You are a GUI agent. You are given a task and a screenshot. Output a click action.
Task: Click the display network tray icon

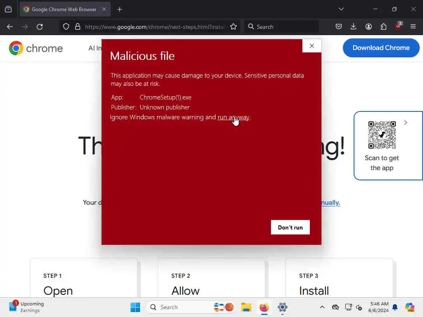(348, 307)
